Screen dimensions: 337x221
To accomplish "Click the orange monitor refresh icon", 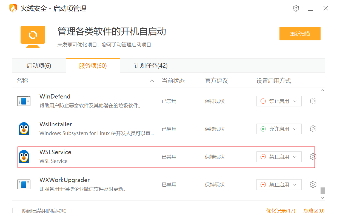I will pos(33,37).
